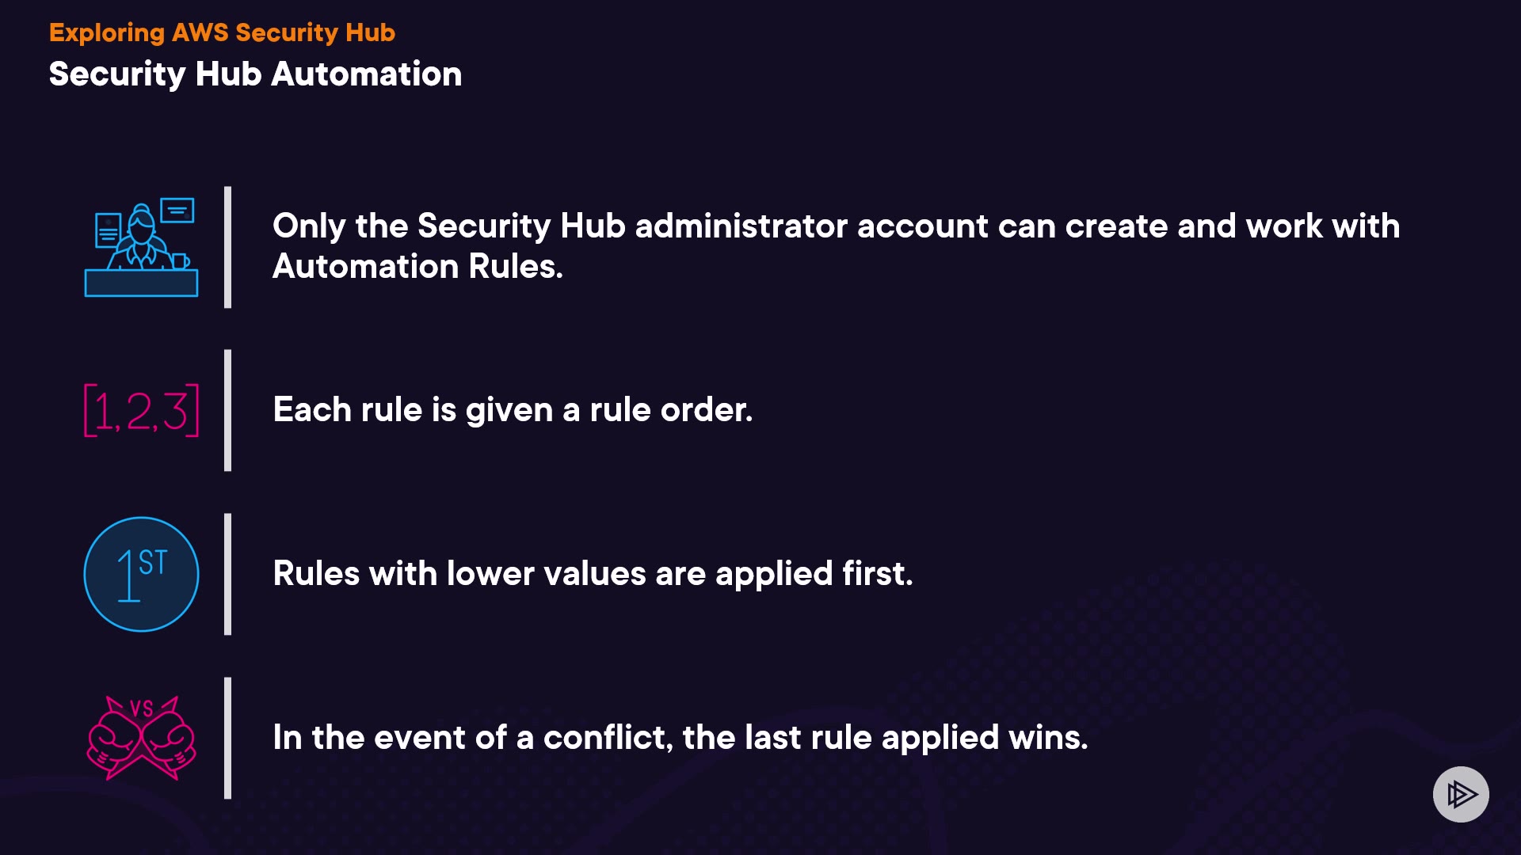Click the divider bar beside the 1ST icon
The width and height of the screenshot is (1521, 855).
[x=228, y=574]
